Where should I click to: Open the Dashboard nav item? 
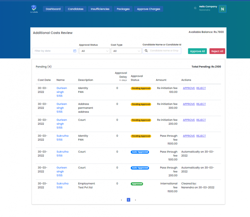(x=53, y=9)
